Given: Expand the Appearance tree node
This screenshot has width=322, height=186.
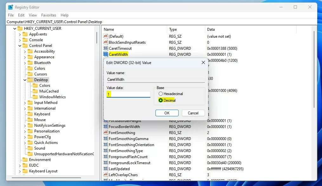Looking at the screenshot, I should [25, 57].
